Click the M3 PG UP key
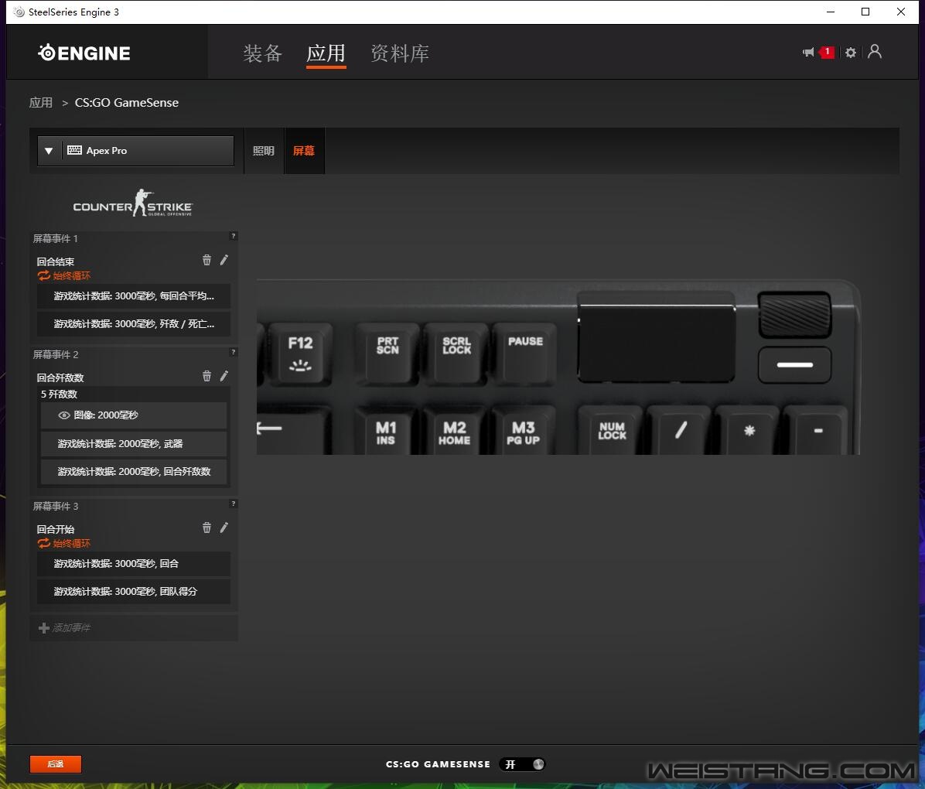925x789 pixels. (524, 430)
